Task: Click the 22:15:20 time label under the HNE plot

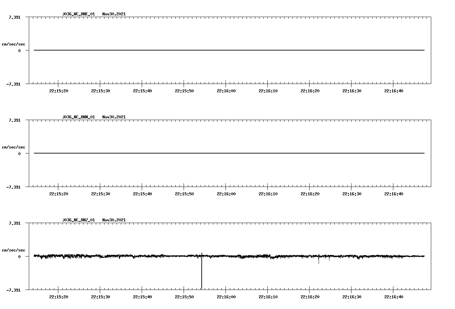Action: coord(59,91)
